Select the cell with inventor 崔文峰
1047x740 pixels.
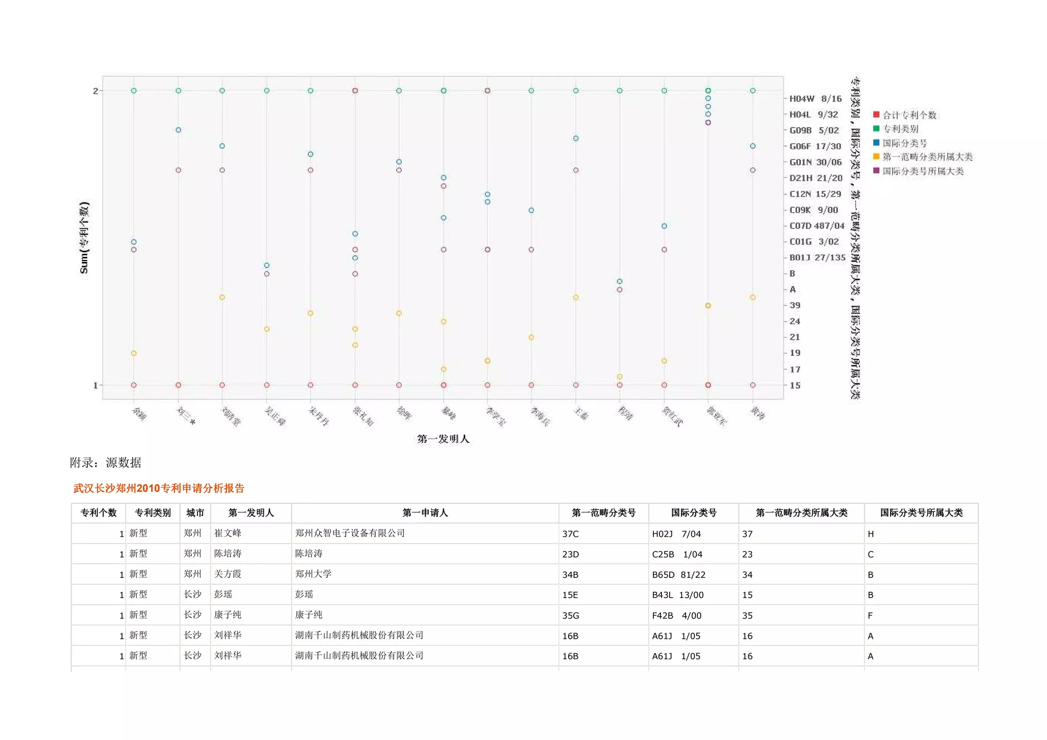click(227, 533)
